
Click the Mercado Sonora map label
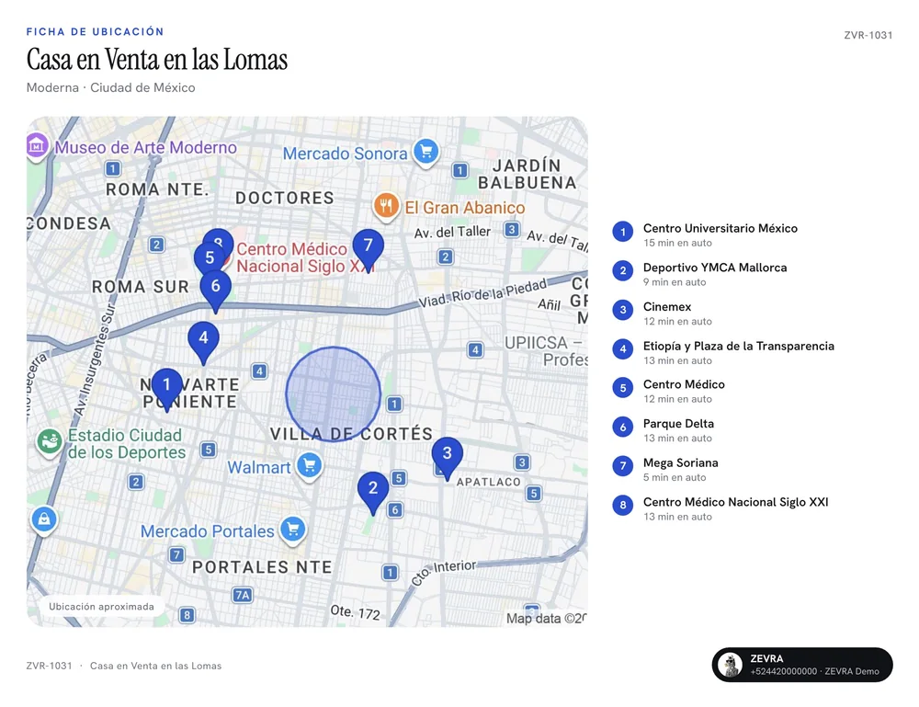click(x=345, y=154)
